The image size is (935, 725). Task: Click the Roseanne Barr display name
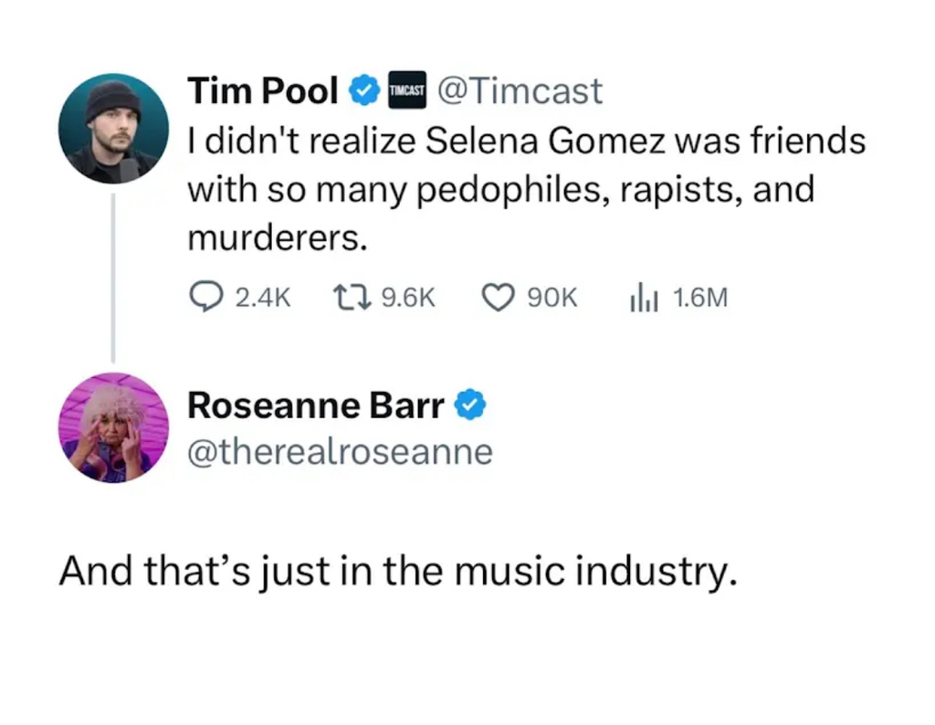[316, 405]
